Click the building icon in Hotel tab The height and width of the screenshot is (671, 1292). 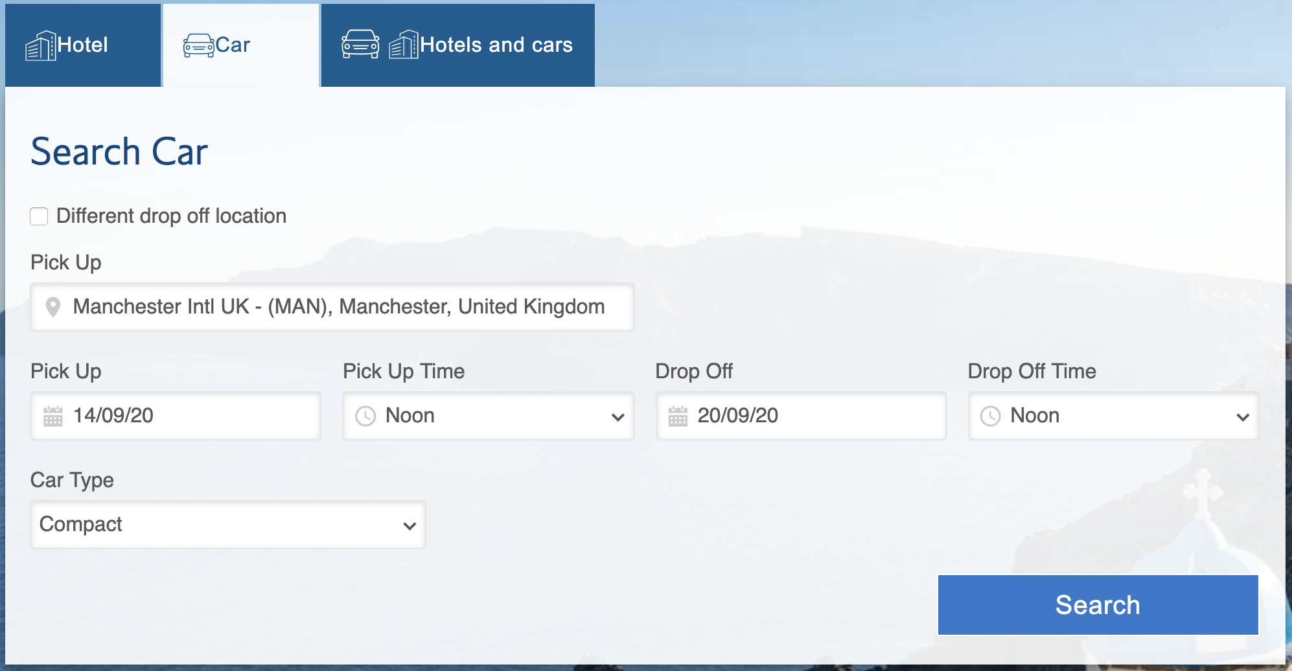click(x=41, y=45)
